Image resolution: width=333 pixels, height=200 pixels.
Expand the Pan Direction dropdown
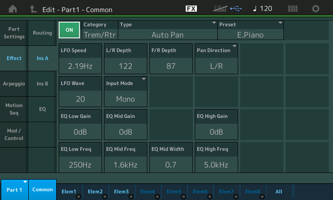tap(216, 58)
